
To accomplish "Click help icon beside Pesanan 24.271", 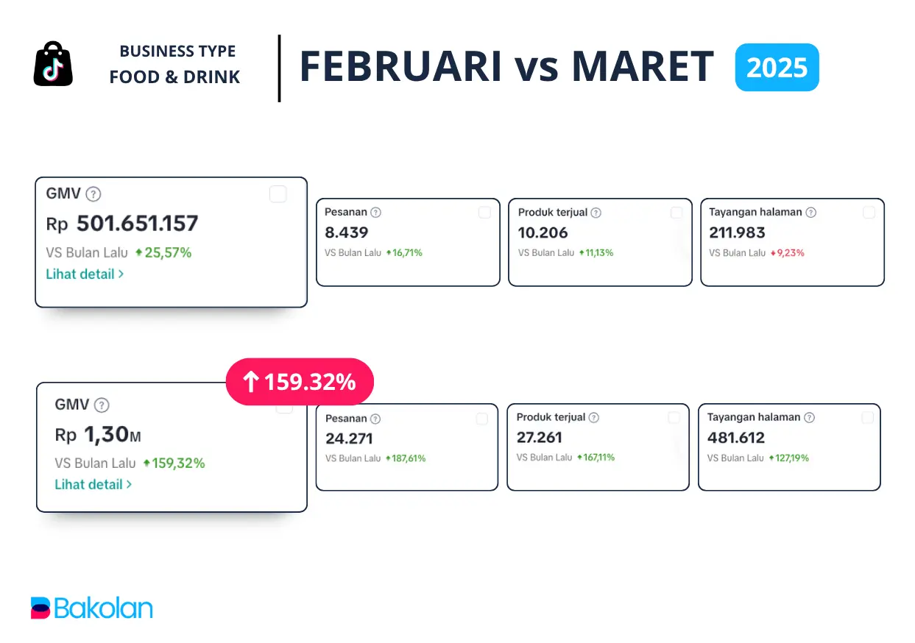I will pos(375,419).
